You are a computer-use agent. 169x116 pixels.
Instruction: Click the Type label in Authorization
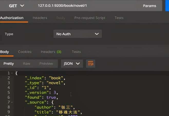click(9, 34)
